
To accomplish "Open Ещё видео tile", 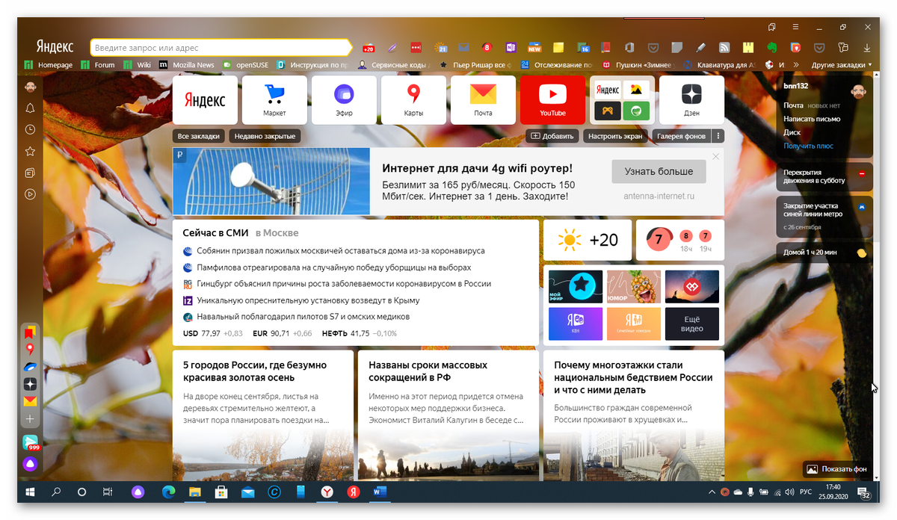I will click(x=691, y=324).
